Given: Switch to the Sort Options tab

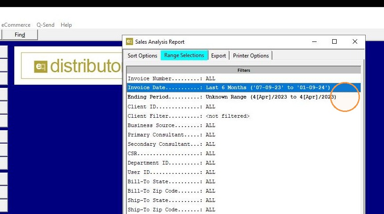Looking at the screenshot, I should [x=142, y=56].
